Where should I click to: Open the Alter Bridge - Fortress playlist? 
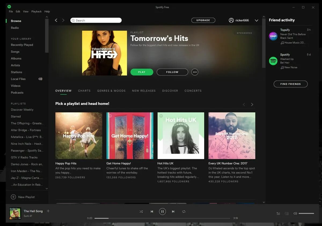(26, 130)
